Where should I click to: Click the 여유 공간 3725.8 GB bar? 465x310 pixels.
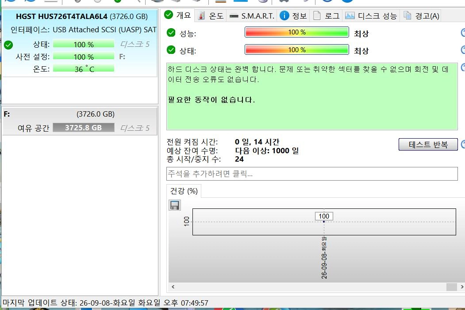[84, 128]
